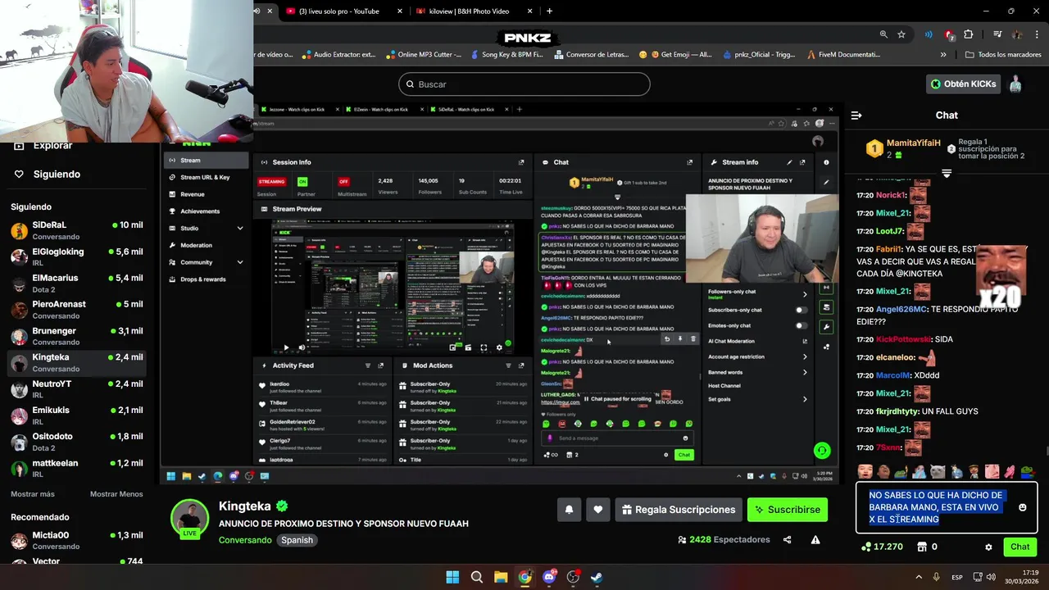Open a new browser tab

[x=549, y=11]
